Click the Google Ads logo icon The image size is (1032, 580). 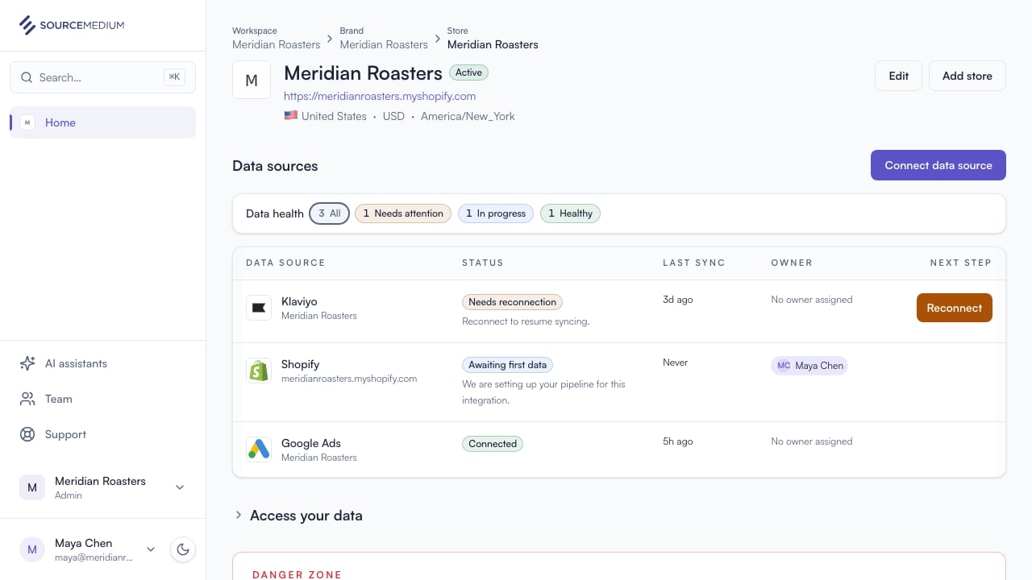[x=259, y=449]
